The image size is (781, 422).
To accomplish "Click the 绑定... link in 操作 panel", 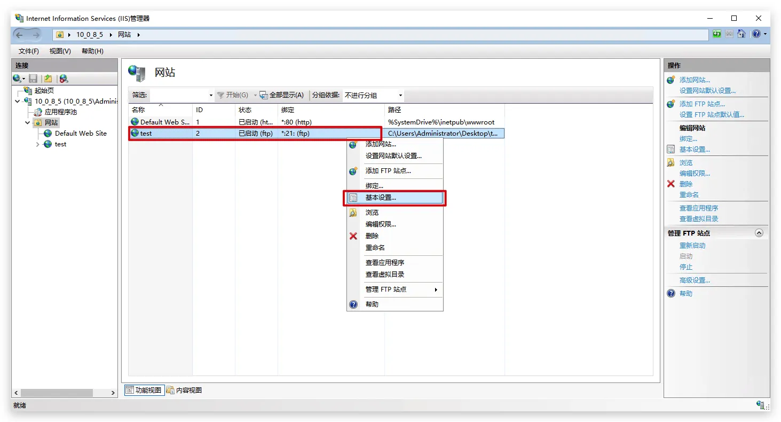I will click(x=688, y=139).
